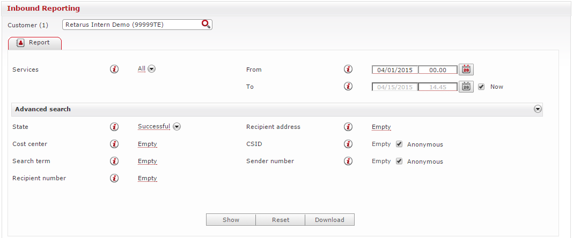Expand the State Successful dropdown

point(177,127)
